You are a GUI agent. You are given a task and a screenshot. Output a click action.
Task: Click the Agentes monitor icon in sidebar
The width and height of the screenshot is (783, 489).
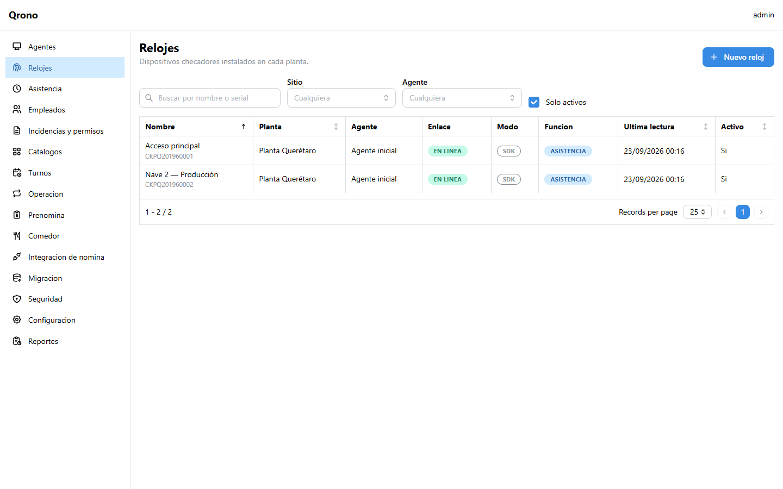coord(17,47)
